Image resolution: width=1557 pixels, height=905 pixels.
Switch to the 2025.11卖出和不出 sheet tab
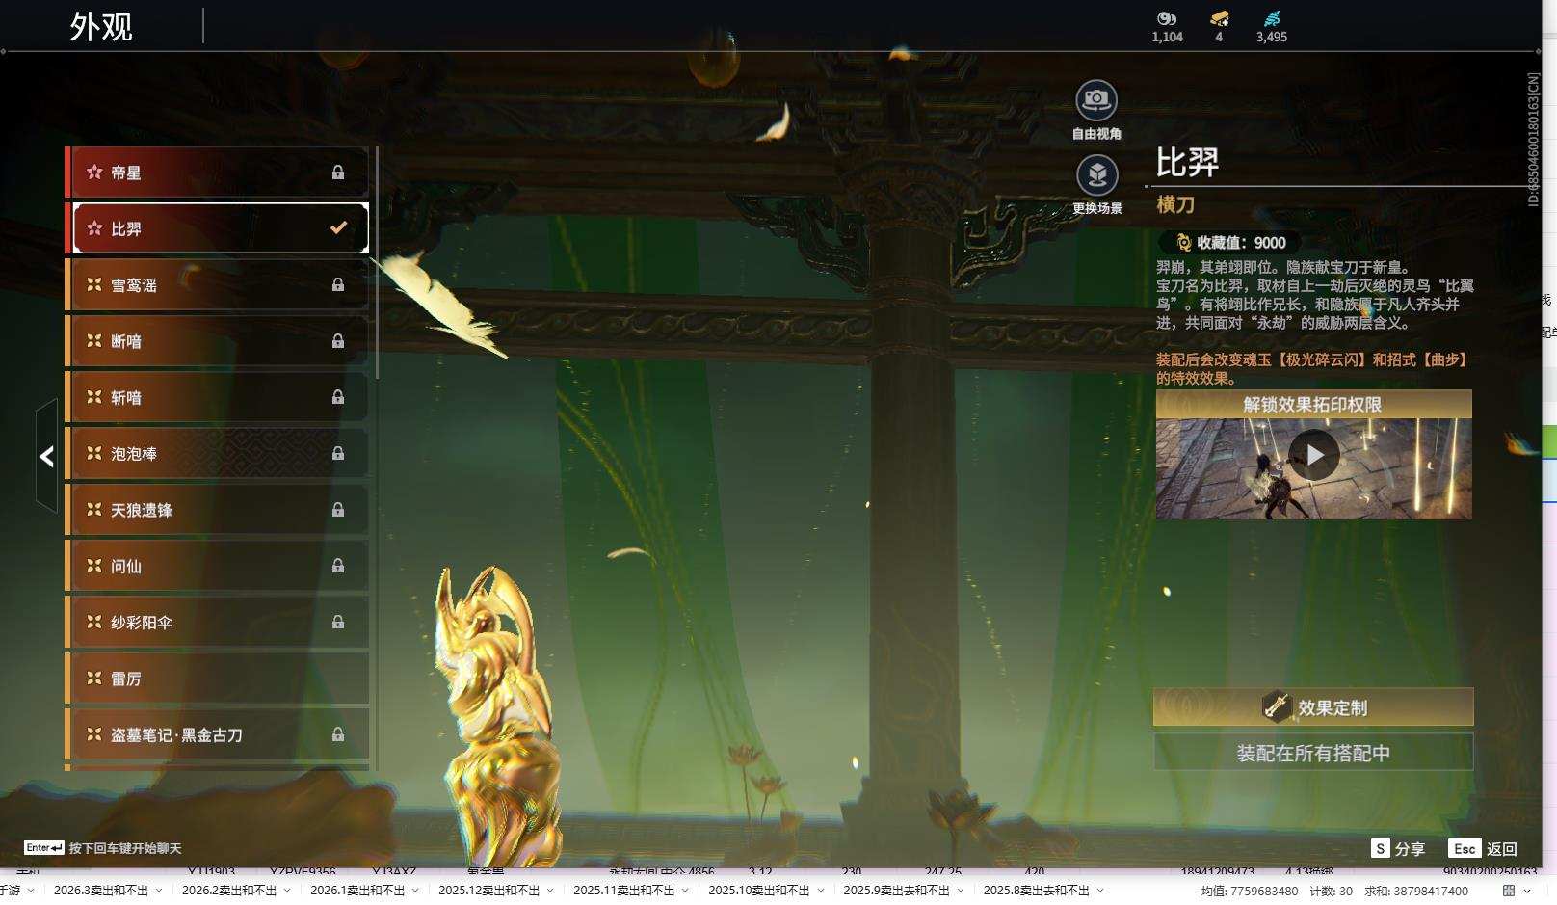tap(624, 891)
